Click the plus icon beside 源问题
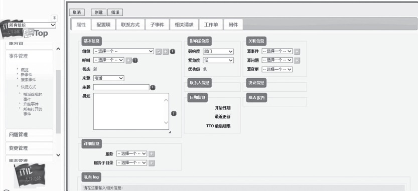 tap(297, 61)
